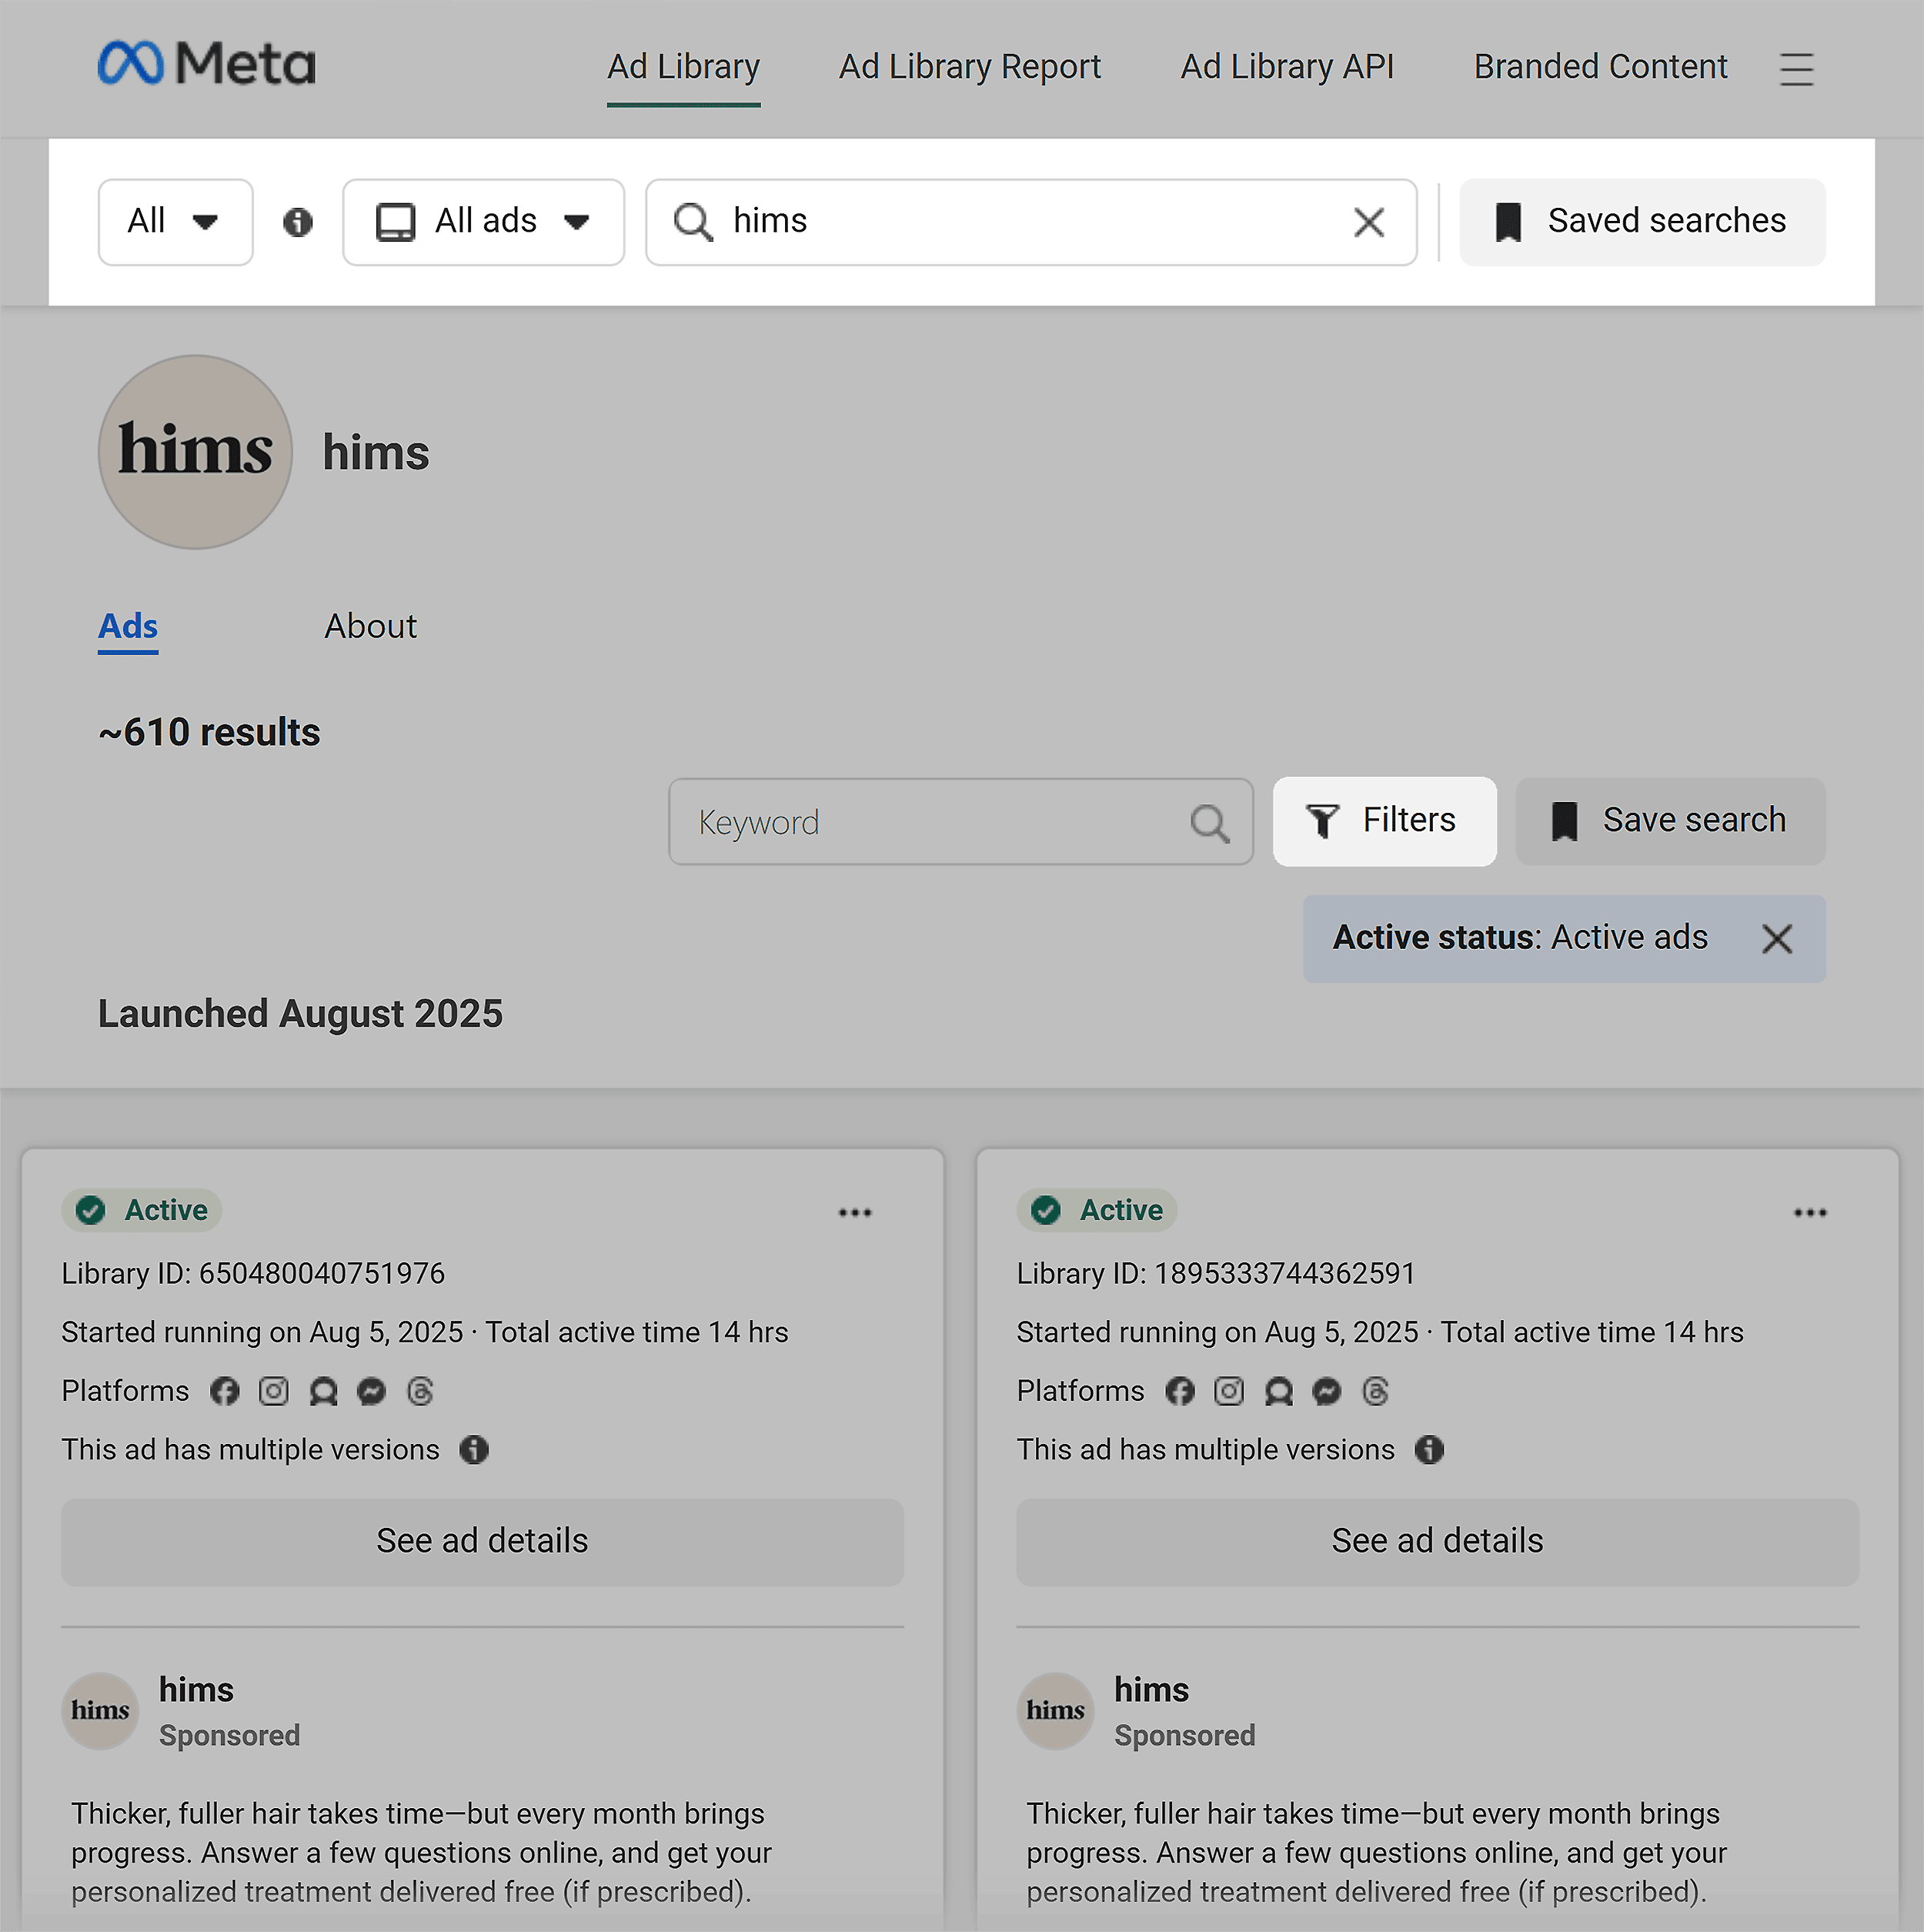Click multiple versions info icon on ad 1895333744362591

[1430, 1450]
